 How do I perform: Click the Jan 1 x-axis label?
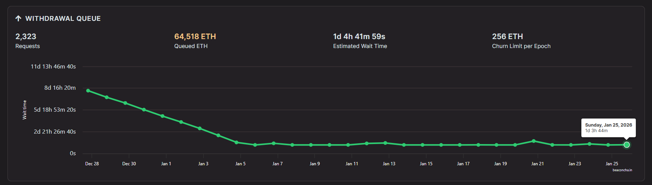(x=166, y=164)
